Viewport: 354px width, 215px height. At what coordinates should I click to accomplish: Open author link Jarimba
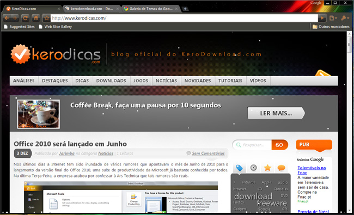(x=66, y=153)
